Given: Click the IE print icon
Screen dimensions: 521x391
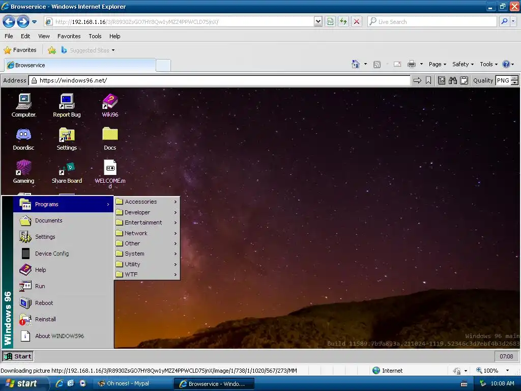Looking at the screenshot, I should [x=411, y=64].
